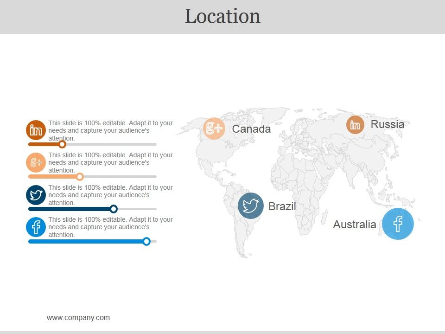Click the LinkedIn icon in the left list
The image size is (445, 334).
coord(36,130)
